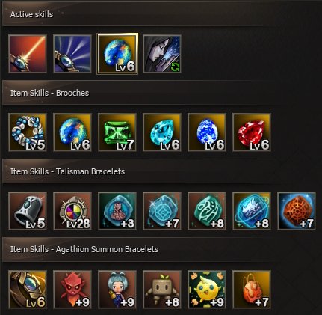Click the rainbow color wheel Lv28 talisman
The image size is (322, 315).
(72, 211)
